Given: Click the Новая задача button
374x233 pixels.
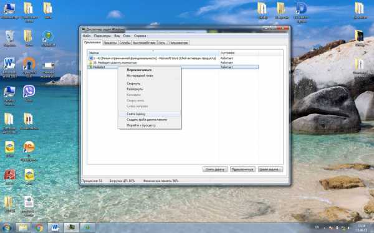Looking at the screenshot, I should coord(271,169).
